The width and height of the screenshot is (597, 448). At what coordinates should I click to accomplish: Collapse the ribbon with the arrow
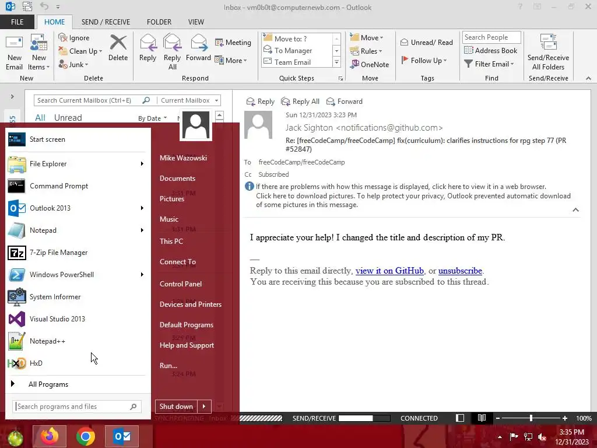pyautogui.click(x=588, y=78)
